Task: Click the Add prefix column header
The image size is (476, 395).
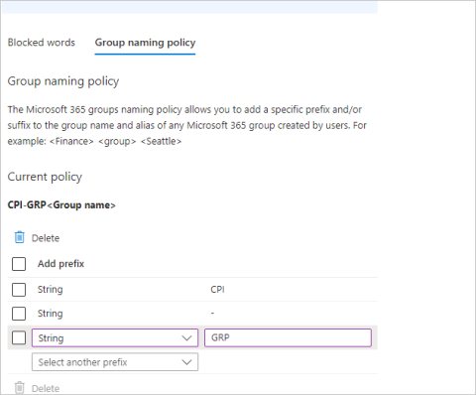Action: [x=60, y=264]
